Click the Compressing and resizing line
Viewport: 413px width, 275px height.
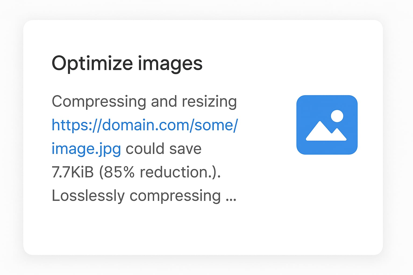click(144, 101)
